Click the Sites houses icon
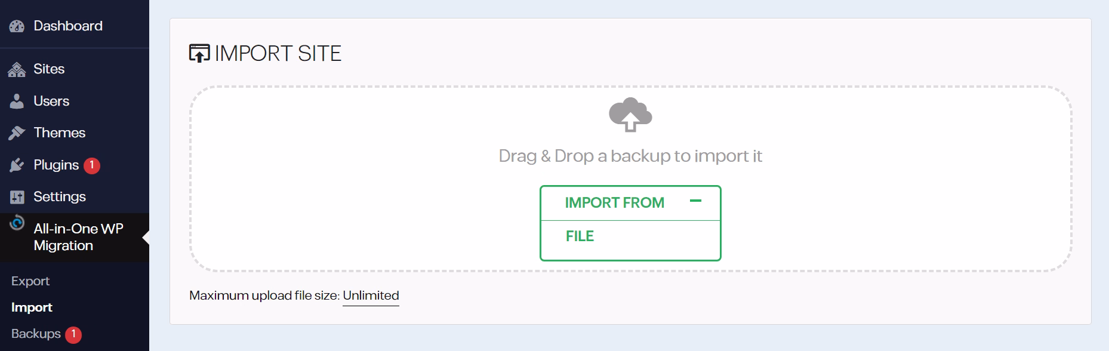 (17, 70)
